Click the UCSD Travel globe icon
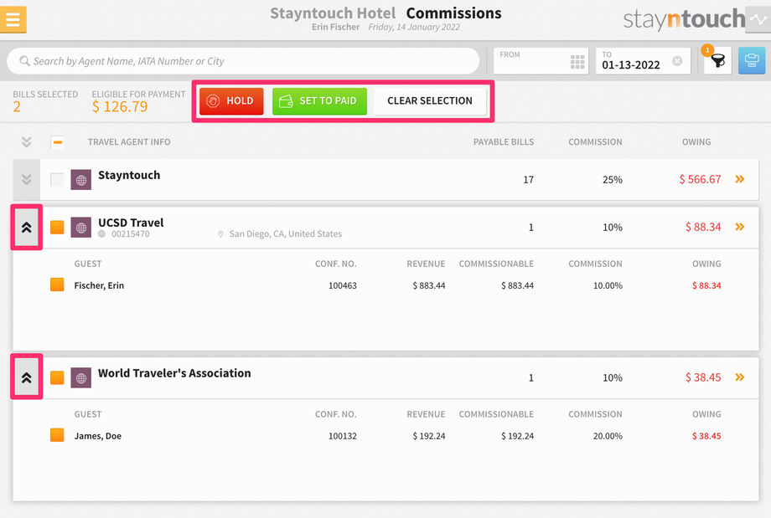The image size is (771, 518). [x=81, y=228]
